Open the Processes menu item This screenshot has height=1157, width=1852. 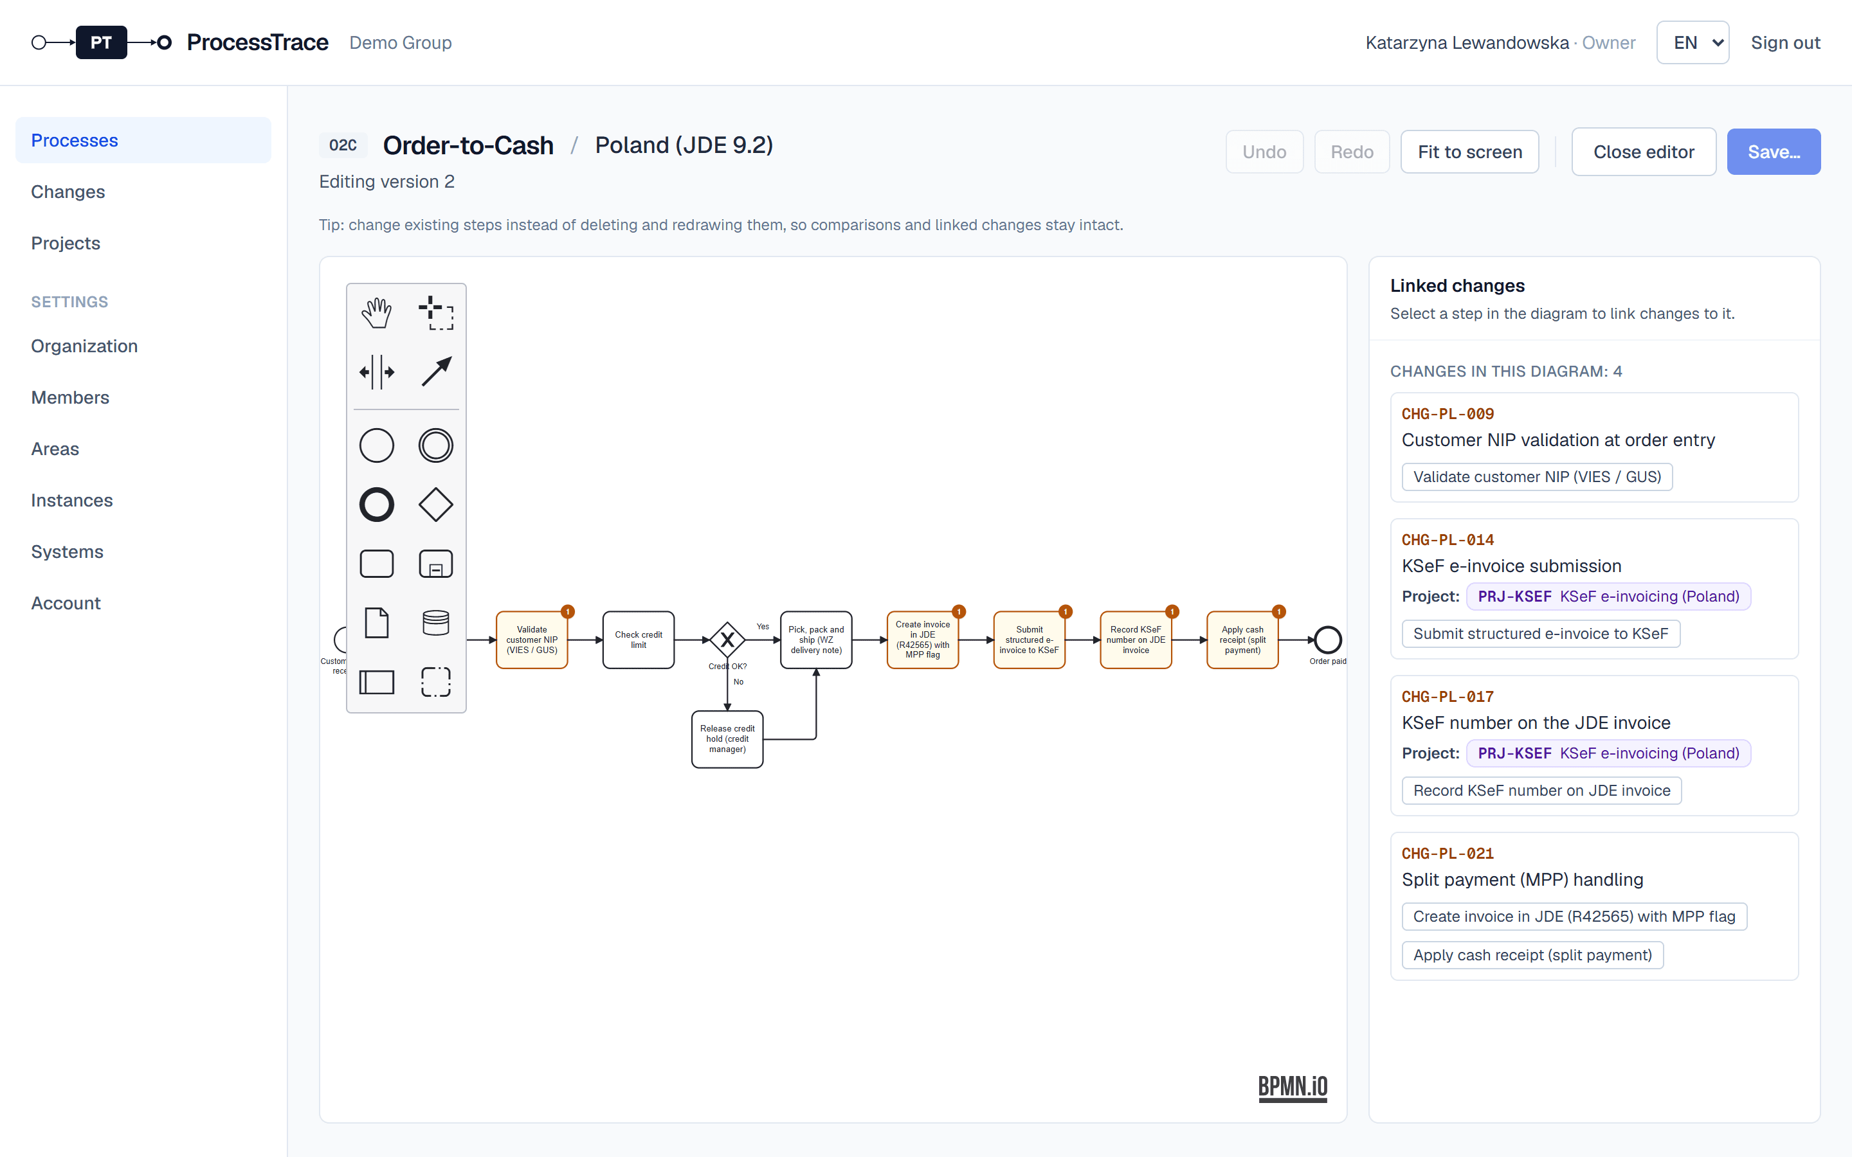click(x=143, y=140)
